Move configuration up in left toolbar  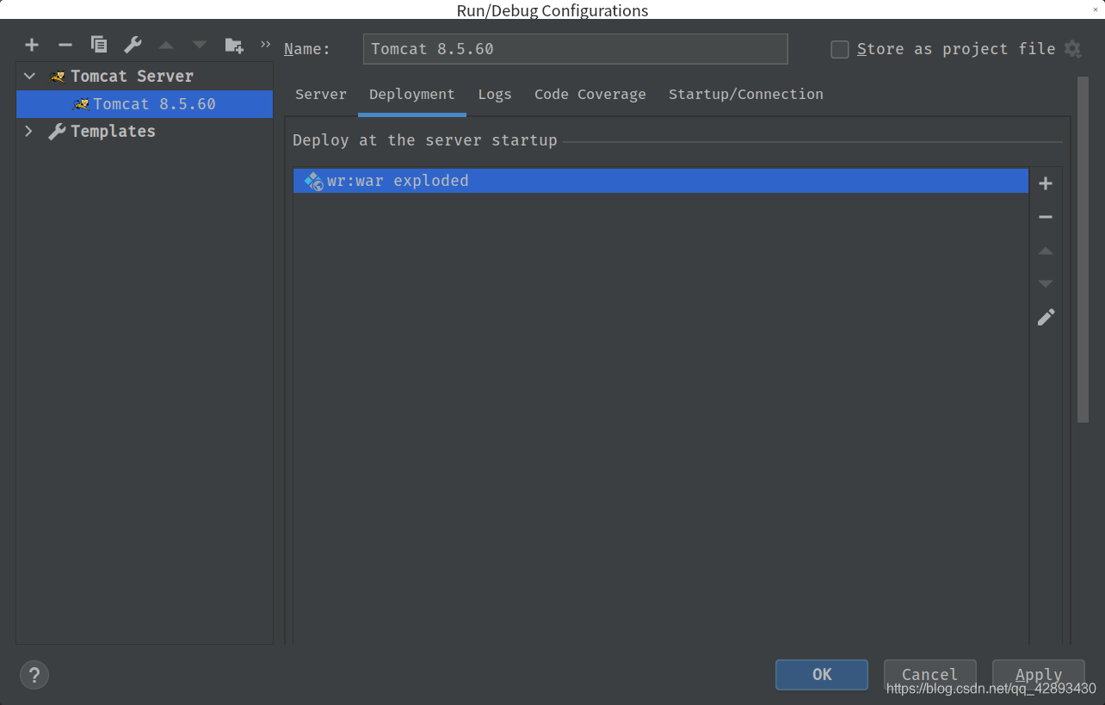[166, 45]
